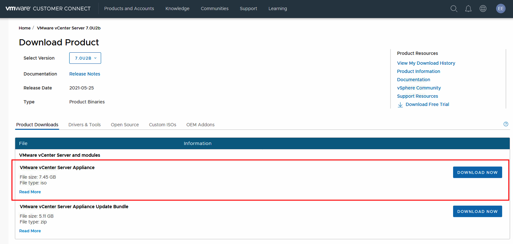Click the 'Product Resources' heading

pyautogui.click(x=417, y=53)
